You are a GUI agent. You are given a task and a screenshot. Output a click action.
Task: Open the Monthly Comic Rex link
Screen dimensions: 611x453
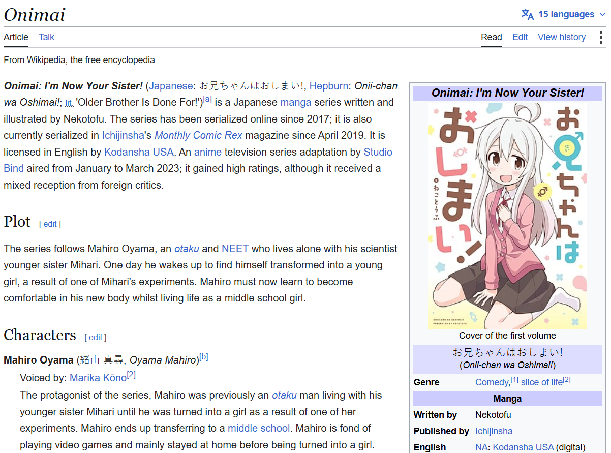click(x=199, y=135)
